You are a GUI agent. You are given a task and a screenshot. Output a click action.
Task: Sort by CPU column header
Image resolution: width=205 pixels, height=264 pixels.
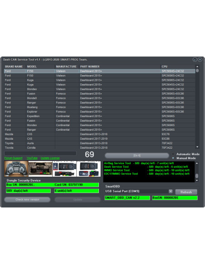[178, 66]
